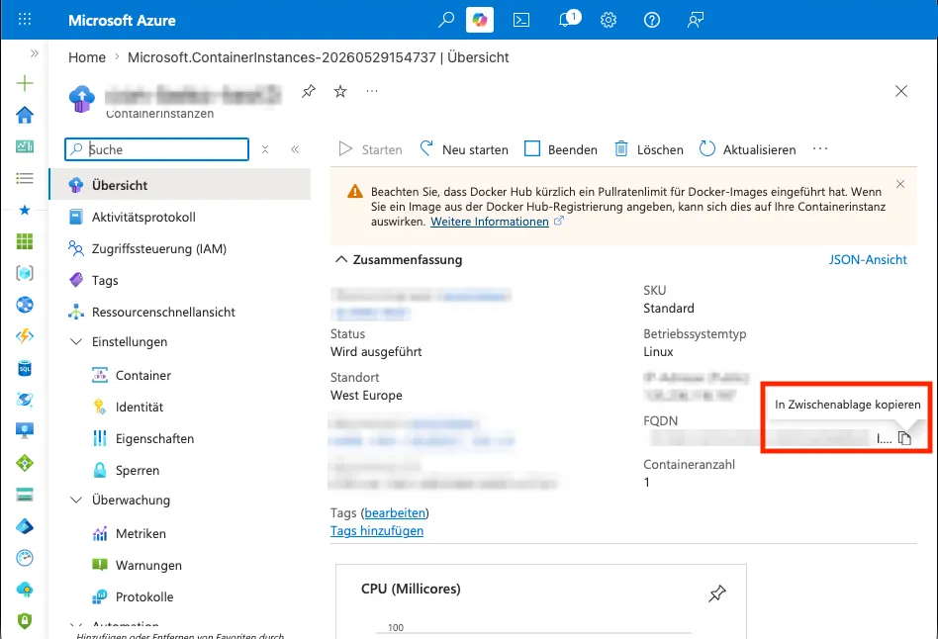Collapse the resource menu with double chevron
Viewport: 938px width, 639px height.
click(x=295, y=149)
